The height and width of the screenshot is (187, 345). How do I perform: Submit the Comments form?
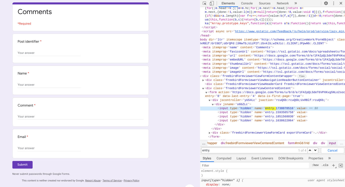22,165
